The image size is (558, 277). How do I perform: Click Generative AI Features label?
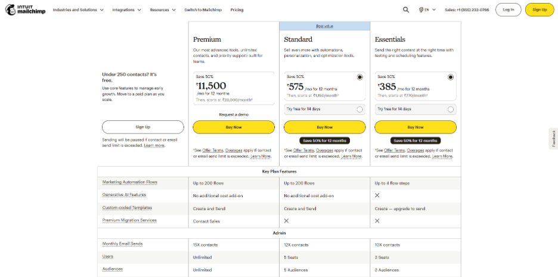124,195
